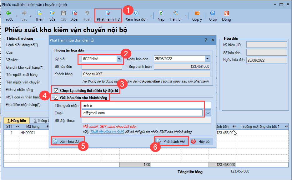Toggle Gửi hóa đơn cho khách hàng checkbox
The height and width of the screenshot is (180, 292).
pyautogui.click(x=56, y=98)
